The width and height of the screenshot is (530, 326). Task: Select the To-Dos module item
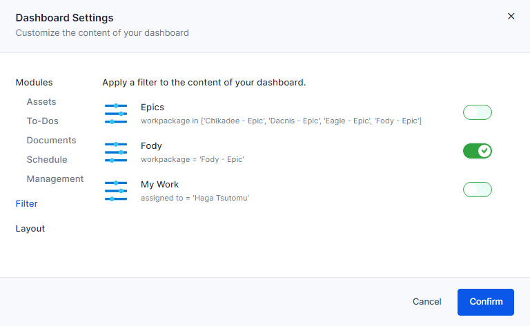click(x=42, y=121)
